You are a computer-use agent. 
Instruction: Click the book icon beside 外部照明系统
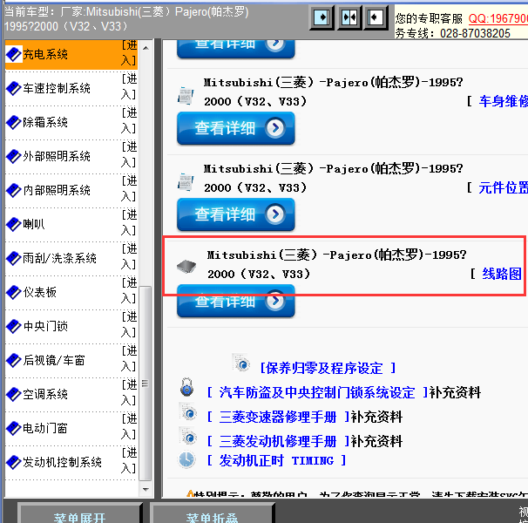click(13, 156)
